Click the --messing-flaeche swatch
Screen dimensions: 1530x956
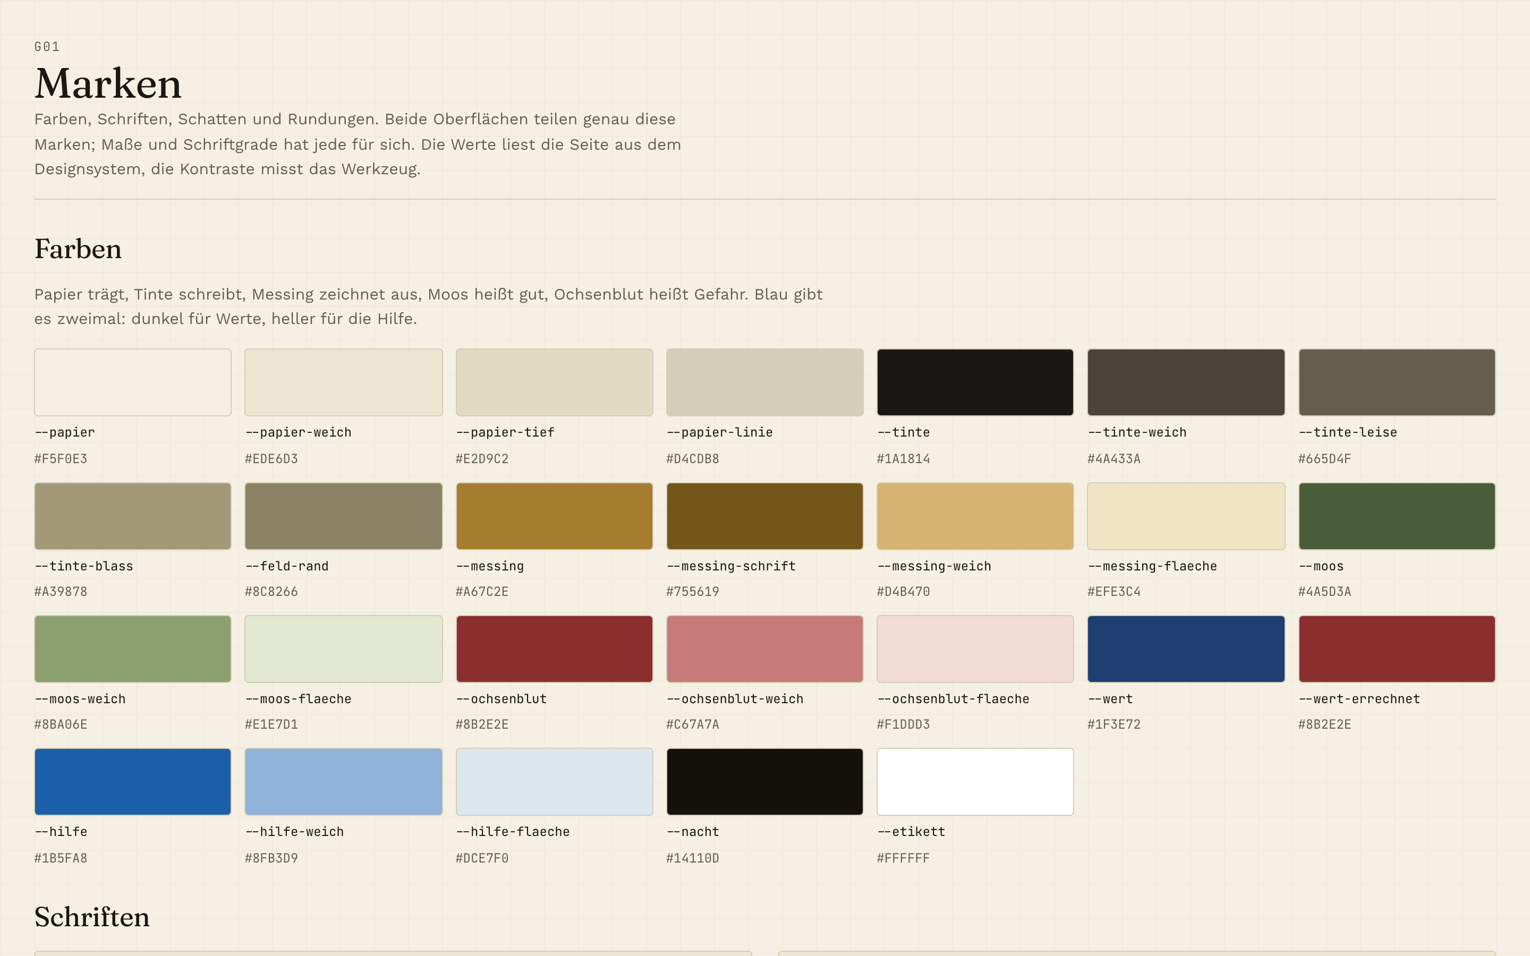click(1186, 516)
